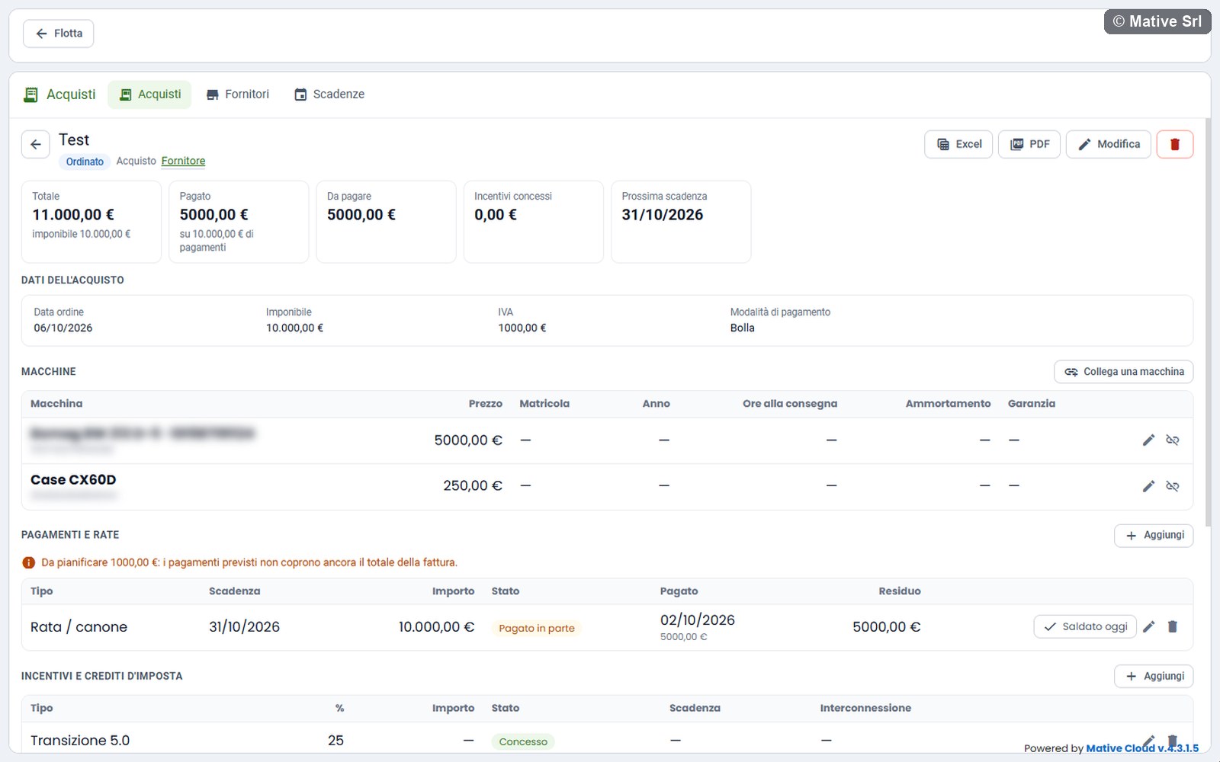Click the 250,00 € price cell
Image resolution: width=1220 pixels, height=762 pixels.
coord(473,485)
